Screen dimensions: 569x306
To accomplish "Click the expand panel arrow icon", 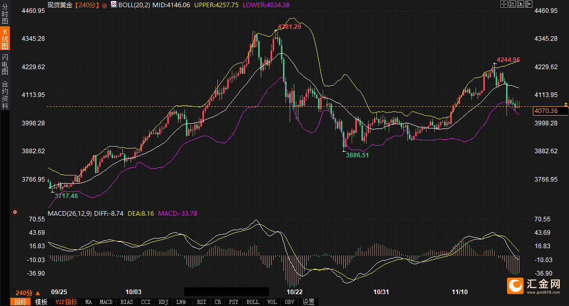I will (x=528, y=4).
